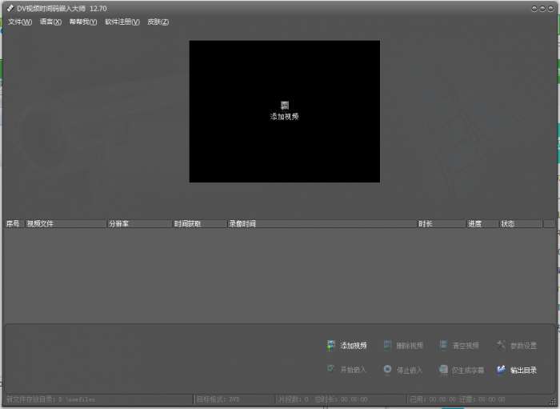The width and height of the screenshot is (560, 409).
Task: Click the 添加视频 button in the bottom panel
Action: 346,346
